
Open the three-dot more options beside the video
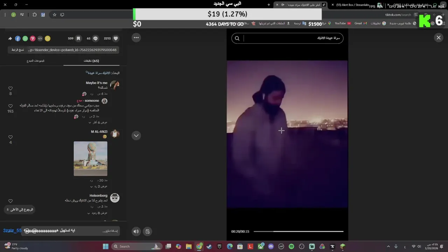(136, 37)
